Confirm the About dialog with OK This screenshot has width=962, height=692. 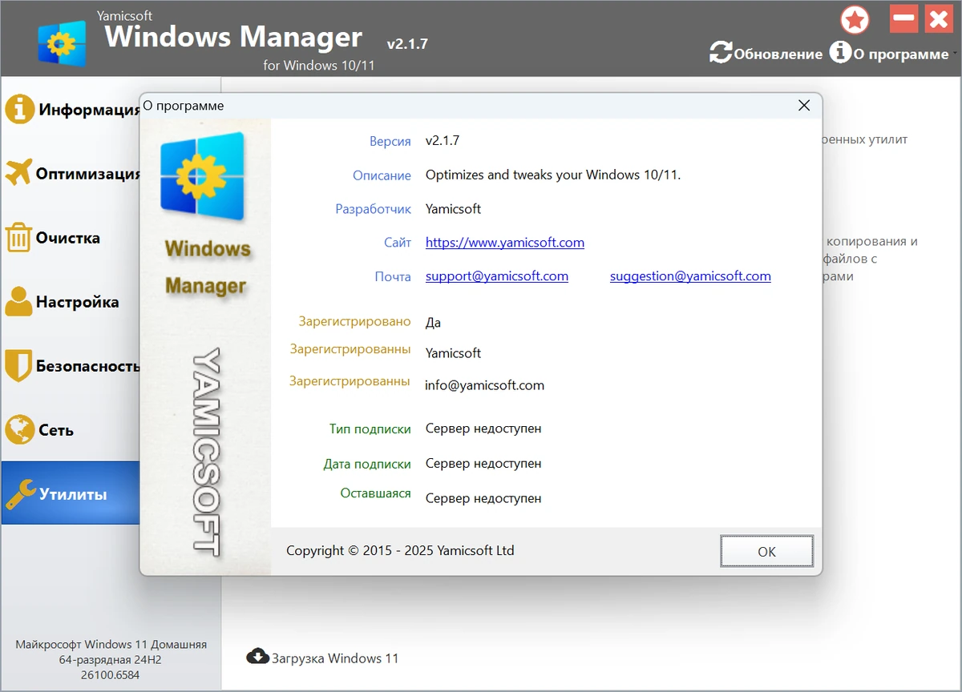tap(766, 551)
